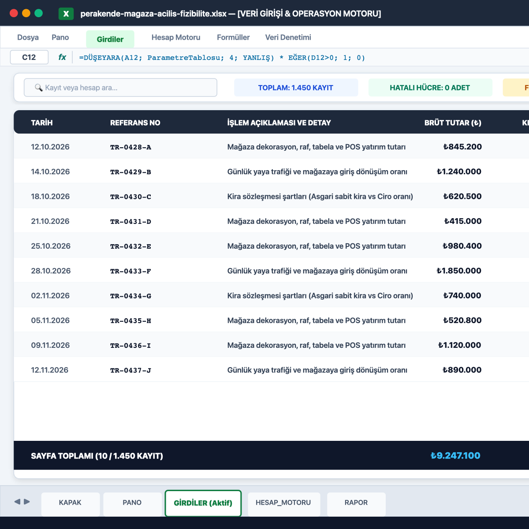Select reference TR-0433-F
The image size is (529, 529).
pos(130,271)
